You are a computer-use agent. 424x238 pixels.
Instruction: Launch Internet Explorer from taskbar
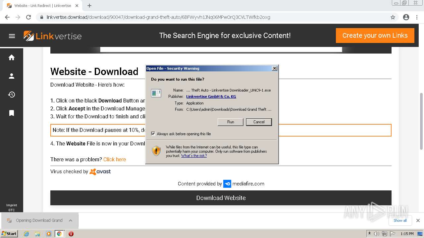pos(26,234)
